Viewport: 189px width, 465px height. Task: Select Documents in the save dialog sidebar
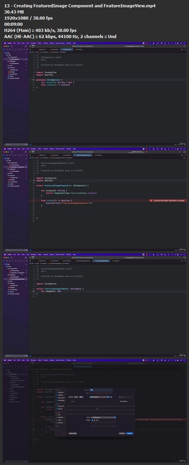tap(61, 398)
